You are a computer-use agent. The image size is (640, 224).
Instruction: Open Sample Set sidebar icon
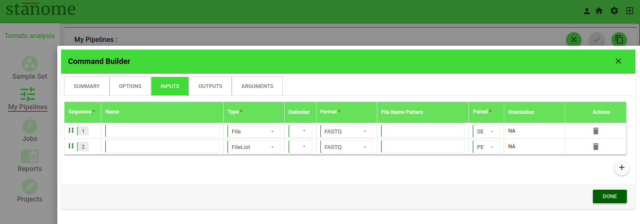pos(30,64)
